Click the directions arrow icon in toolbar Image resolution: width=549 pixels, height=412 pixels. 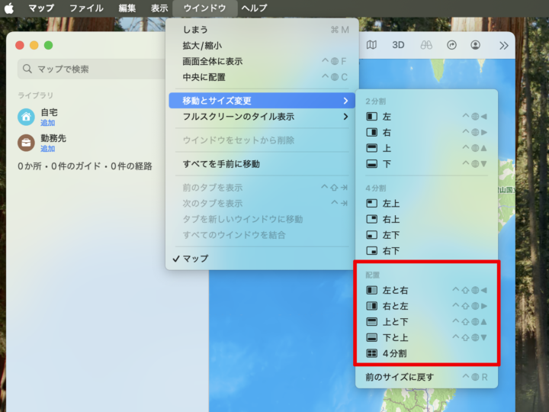tap(451, 45)
